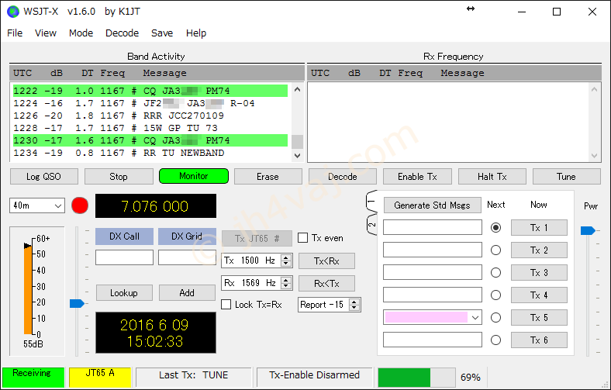Screen dimensions: 611x390
Task: Toggle the green Monitor button
Action: 194,176
